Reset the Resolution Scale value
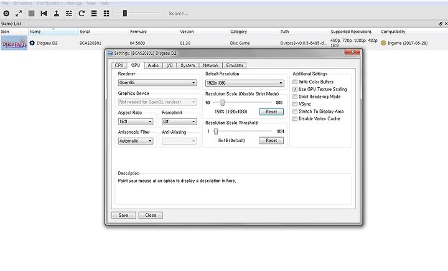This screenshot has width=448, height=271. click(x=271, y=112)
